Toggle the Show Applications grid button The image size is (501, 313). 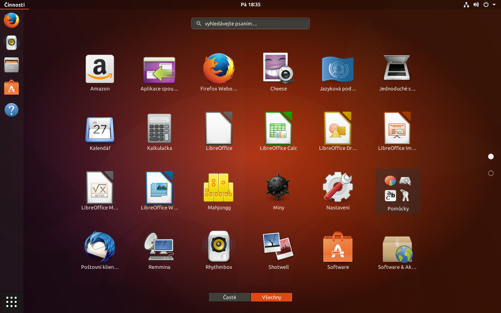tap(11, 301)
